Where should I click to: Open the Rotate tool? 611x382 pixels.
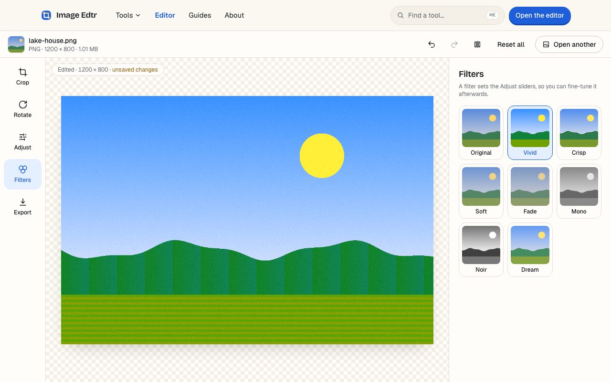click(22, 109)
